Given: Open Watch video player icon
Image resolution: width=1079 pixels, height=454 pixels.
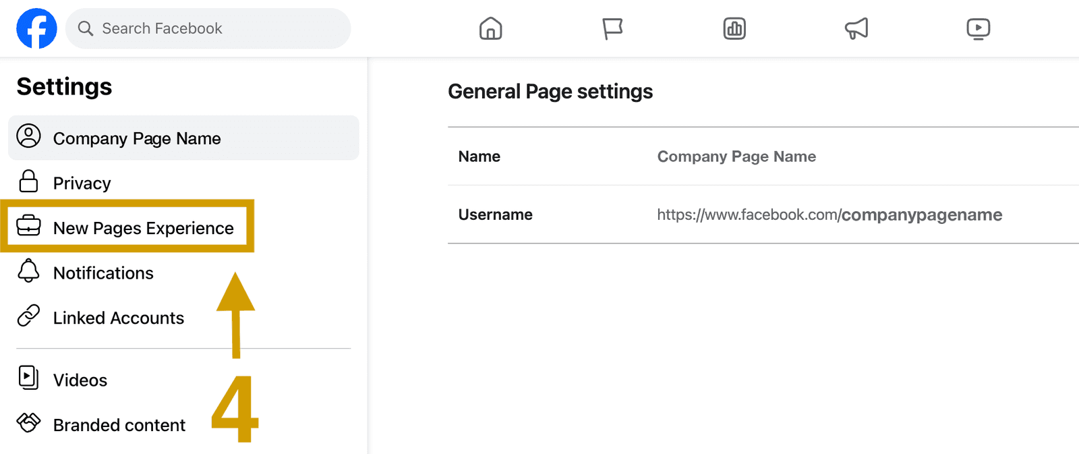Looking at the screenshot, I should pos(979,28).
